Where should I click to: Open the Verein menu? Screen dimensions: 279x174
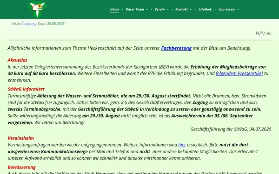pyautogui.click(x=159, y=9)
